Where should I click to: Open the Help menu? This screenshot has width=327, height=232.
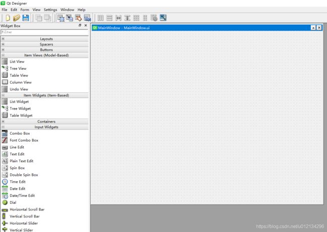81,10
